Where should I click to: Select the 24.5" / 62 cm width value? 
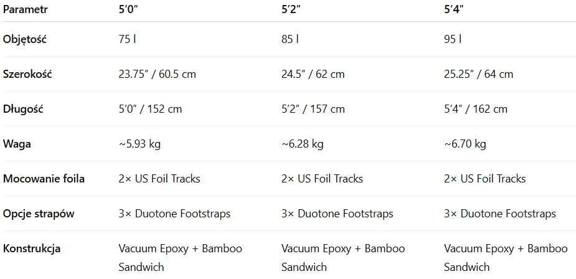coord(313,74)
